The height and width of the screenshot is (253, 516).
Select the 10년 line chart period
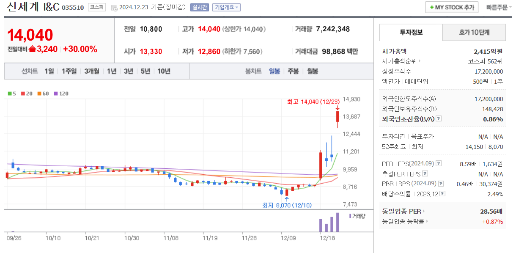pyautogui.click(x=164, y=71)
